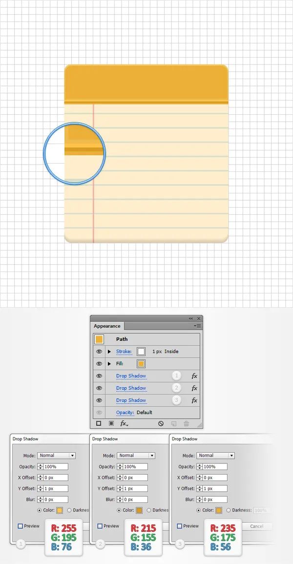Expand the Stroke attribute disclosure triangle
The height and width of the screenshot is (564, 293).
tap(109, 352)
